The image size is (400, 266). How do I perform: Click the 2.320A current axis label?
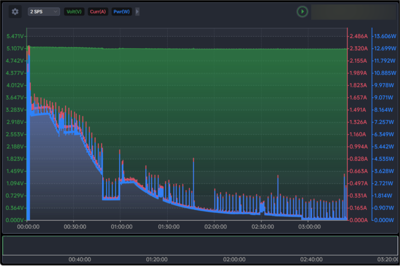pyautogui.click(x=359, y=49)
